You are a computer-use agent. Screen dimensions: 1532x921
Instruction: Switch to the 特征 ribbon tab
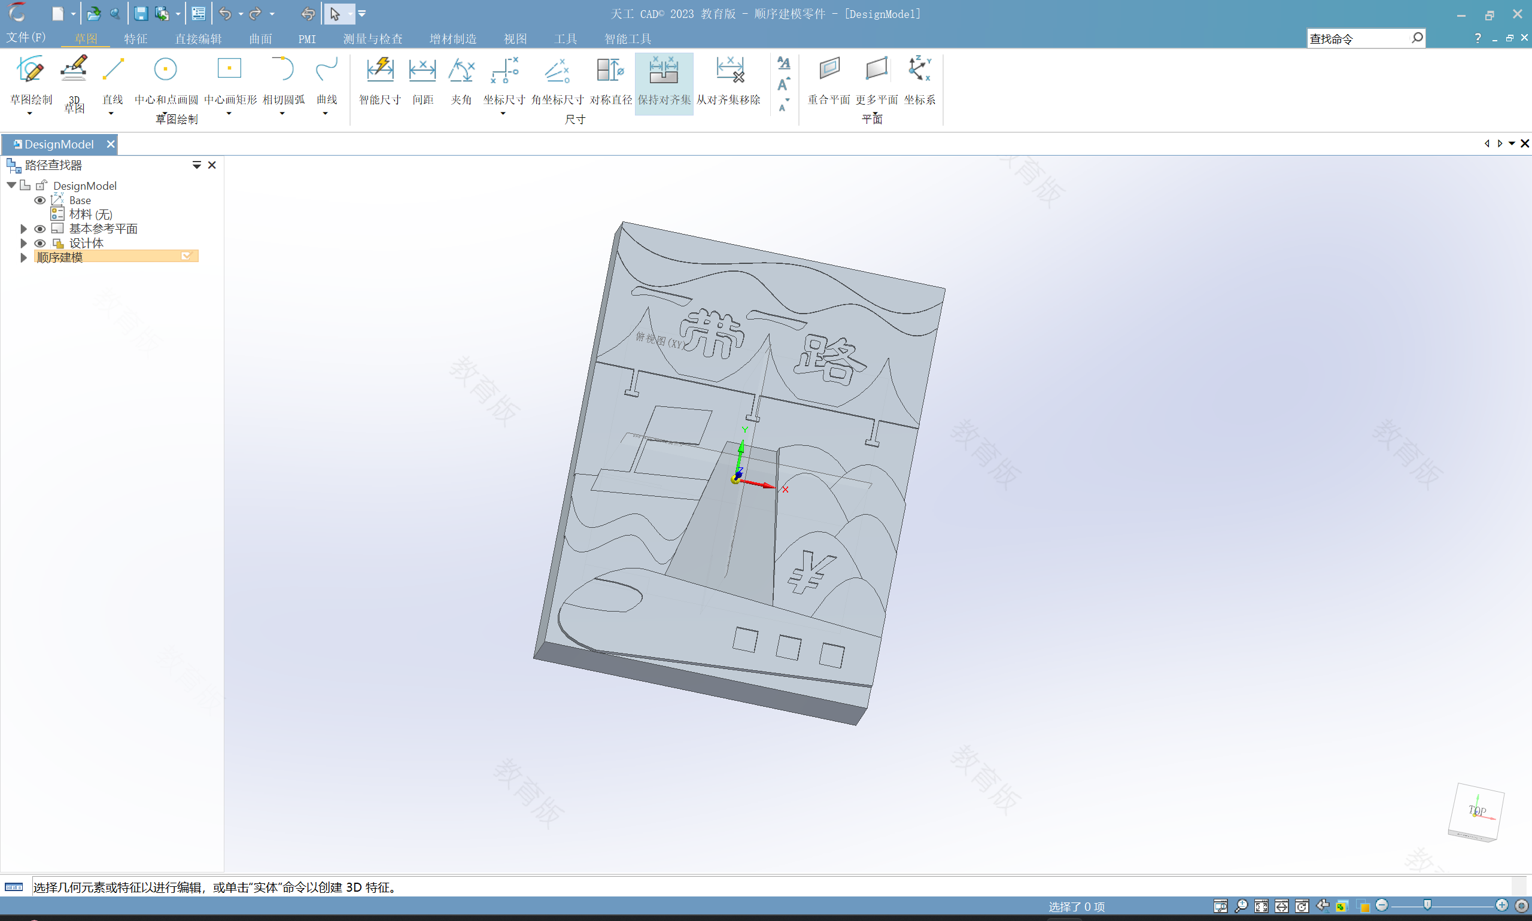pyautogui.click(x=136, y=39)
